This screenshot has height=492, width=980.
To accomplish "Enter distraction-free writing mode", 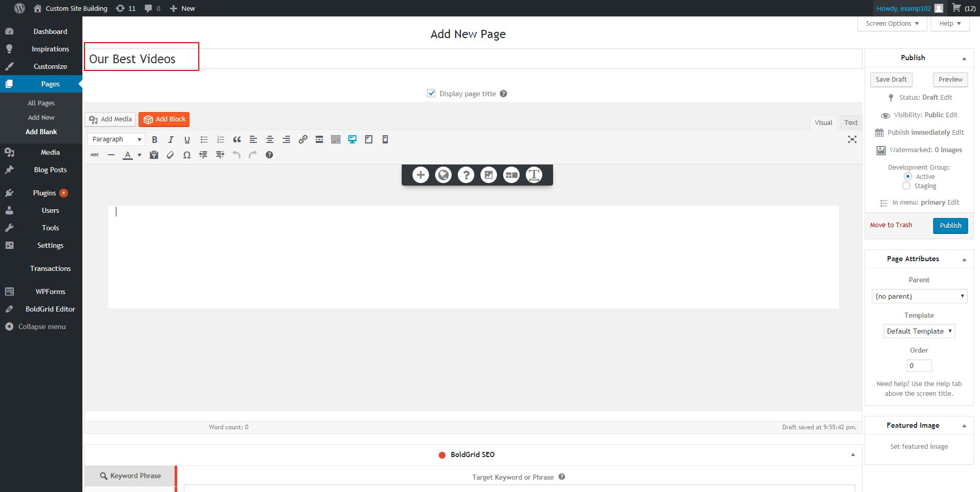I will coord(852,139).
